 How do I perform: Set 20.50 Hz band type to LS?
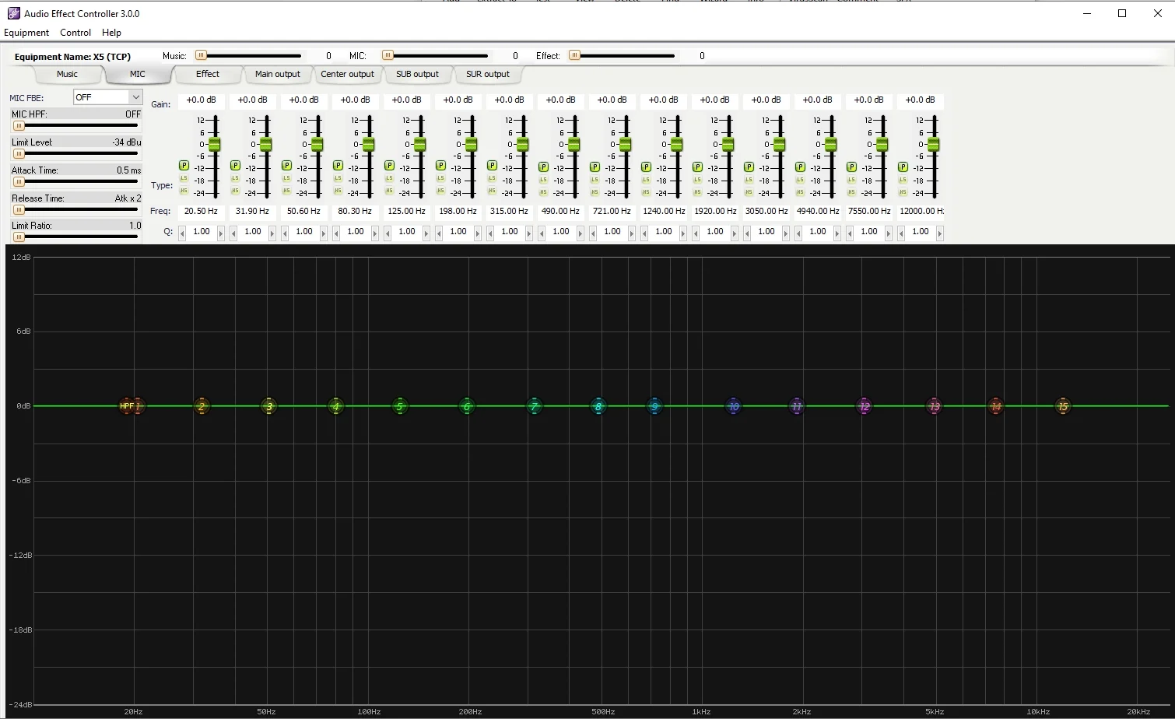click(184, 179)
